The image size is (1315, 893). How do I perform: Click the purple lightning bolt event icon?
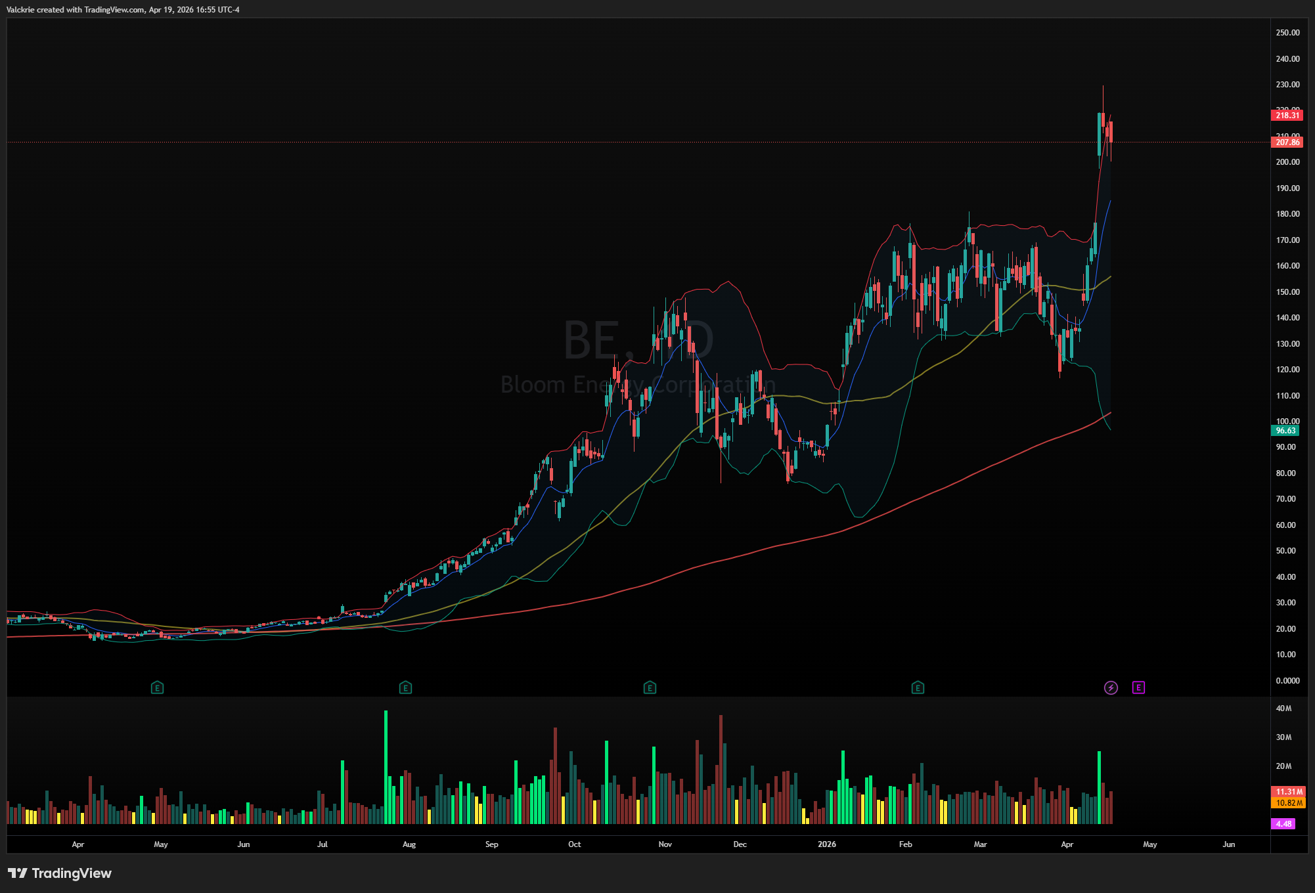click(x=1111, y=687)
